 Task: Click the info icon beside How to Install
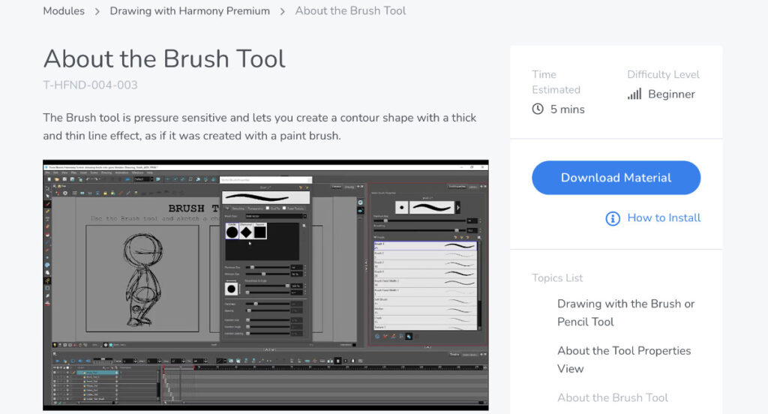[x=613, y=218]
